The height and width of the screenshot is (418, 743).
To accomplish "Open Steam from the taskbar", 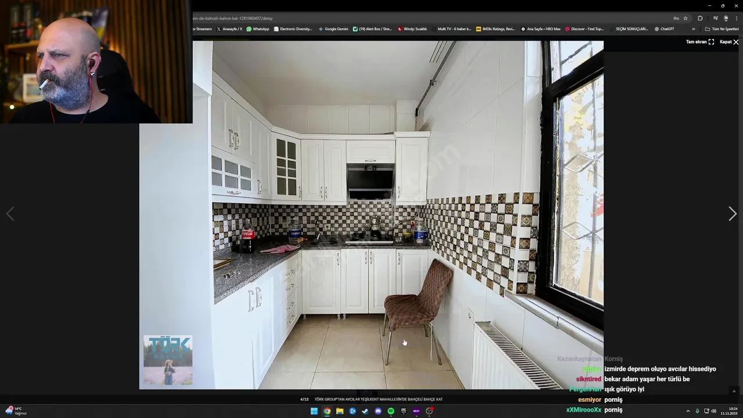I will point(365,411).
